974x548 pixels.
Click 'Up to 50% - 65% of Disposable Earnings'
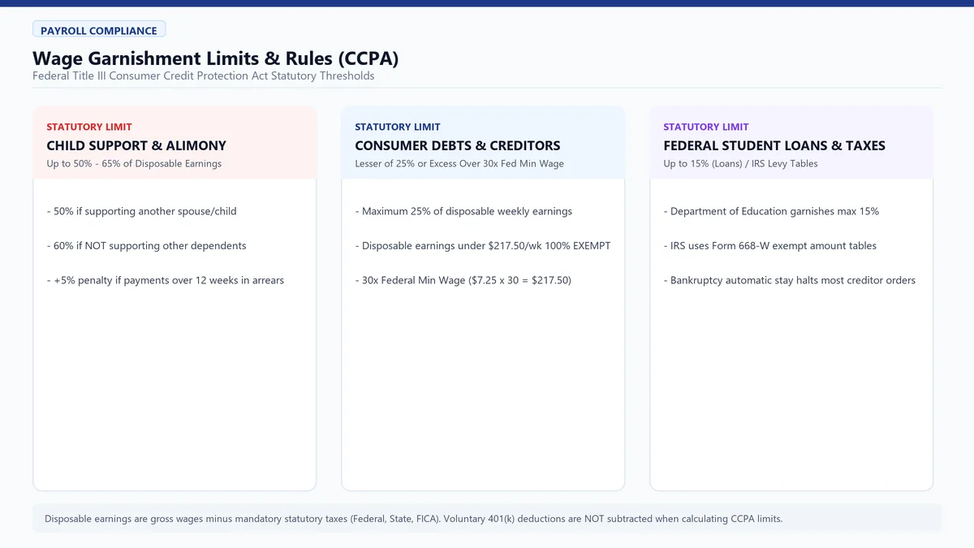134,163
